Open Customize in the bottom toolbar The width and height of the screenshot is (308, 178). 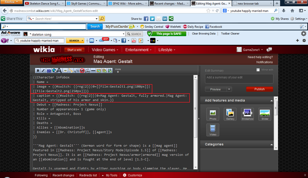pos(132,175)
